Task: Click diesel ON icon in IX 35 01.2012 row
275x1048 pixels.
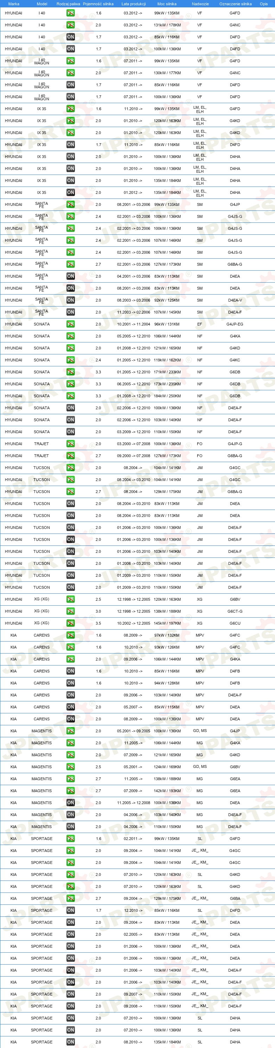Action: click(70, 192)
